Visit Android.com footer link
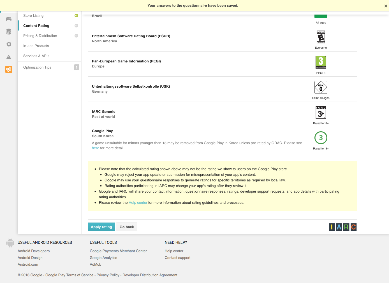The height and width of the screenshot is (283, 389). (28, 265)
